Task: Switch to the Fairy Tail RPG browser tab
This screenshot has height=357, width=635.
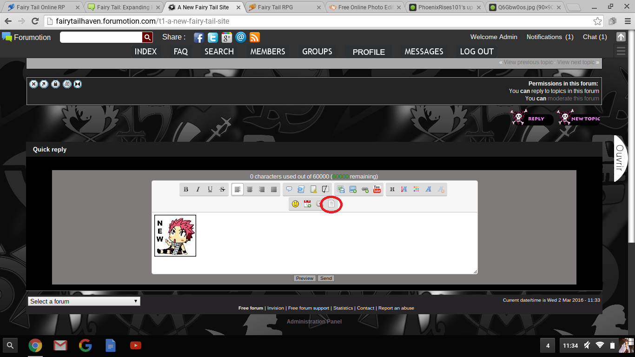Action: pos(284,7)
